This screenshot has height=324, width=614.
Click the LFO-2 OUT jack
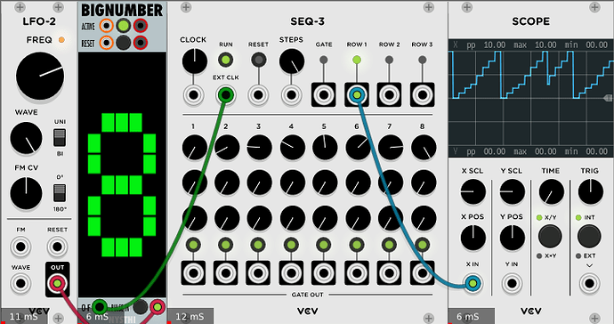tap(57, 283)
